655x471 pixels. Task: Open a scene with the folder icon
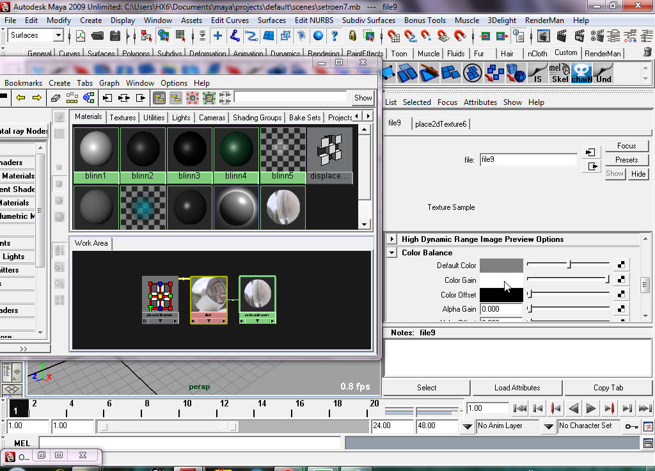click(x=98, y=36)
